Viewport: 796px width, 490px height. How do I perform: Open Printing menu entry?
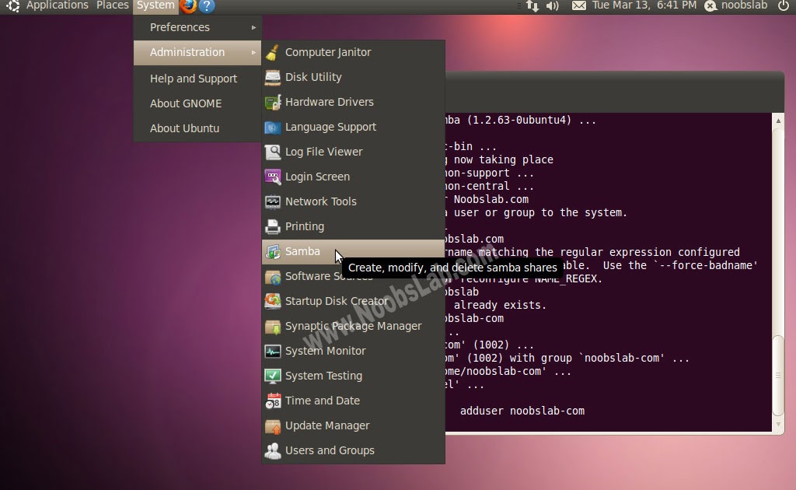click(x=354, y=226)
